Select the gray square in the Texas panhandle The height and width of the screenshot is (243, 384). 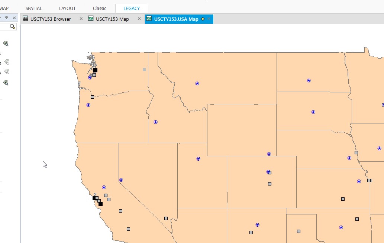[x=299, y=231]
